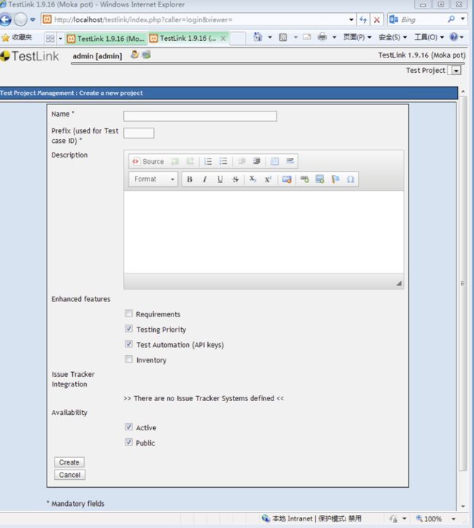
Task: Insert a numbered list in the description
Action: coord(208,161)
